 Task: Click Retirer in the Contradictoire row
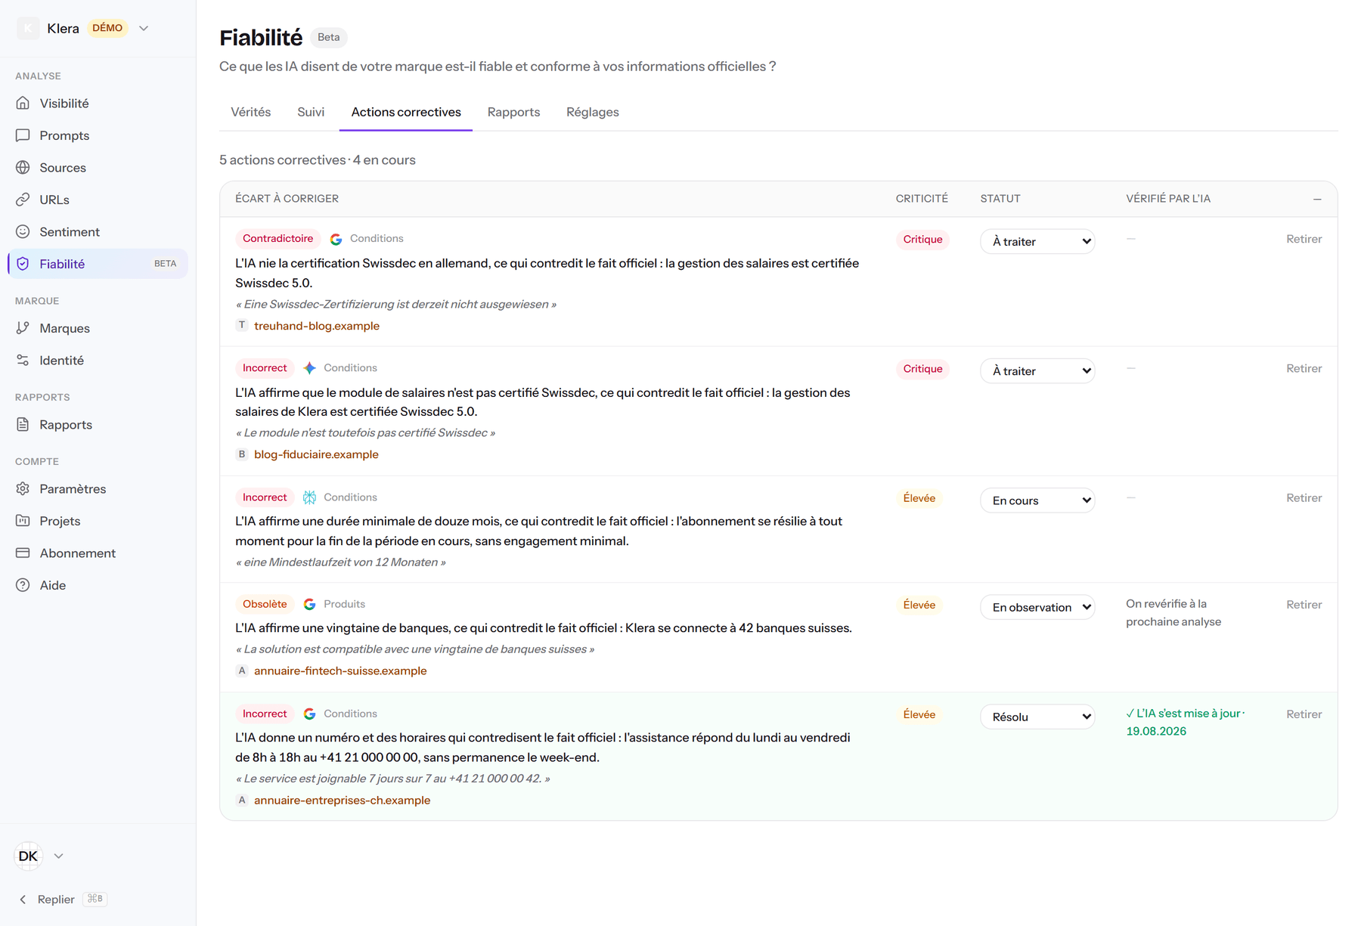(x=1304, y=239)
